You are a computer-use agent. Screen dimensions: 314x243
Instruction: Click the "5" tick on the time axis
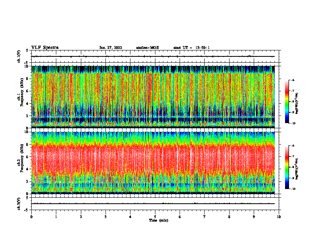coord(155,217)
